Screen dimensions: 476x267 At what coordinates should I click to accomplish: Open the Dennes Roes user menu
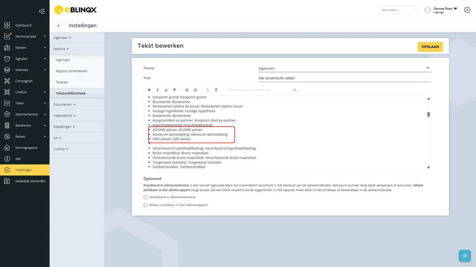[445, 10]
